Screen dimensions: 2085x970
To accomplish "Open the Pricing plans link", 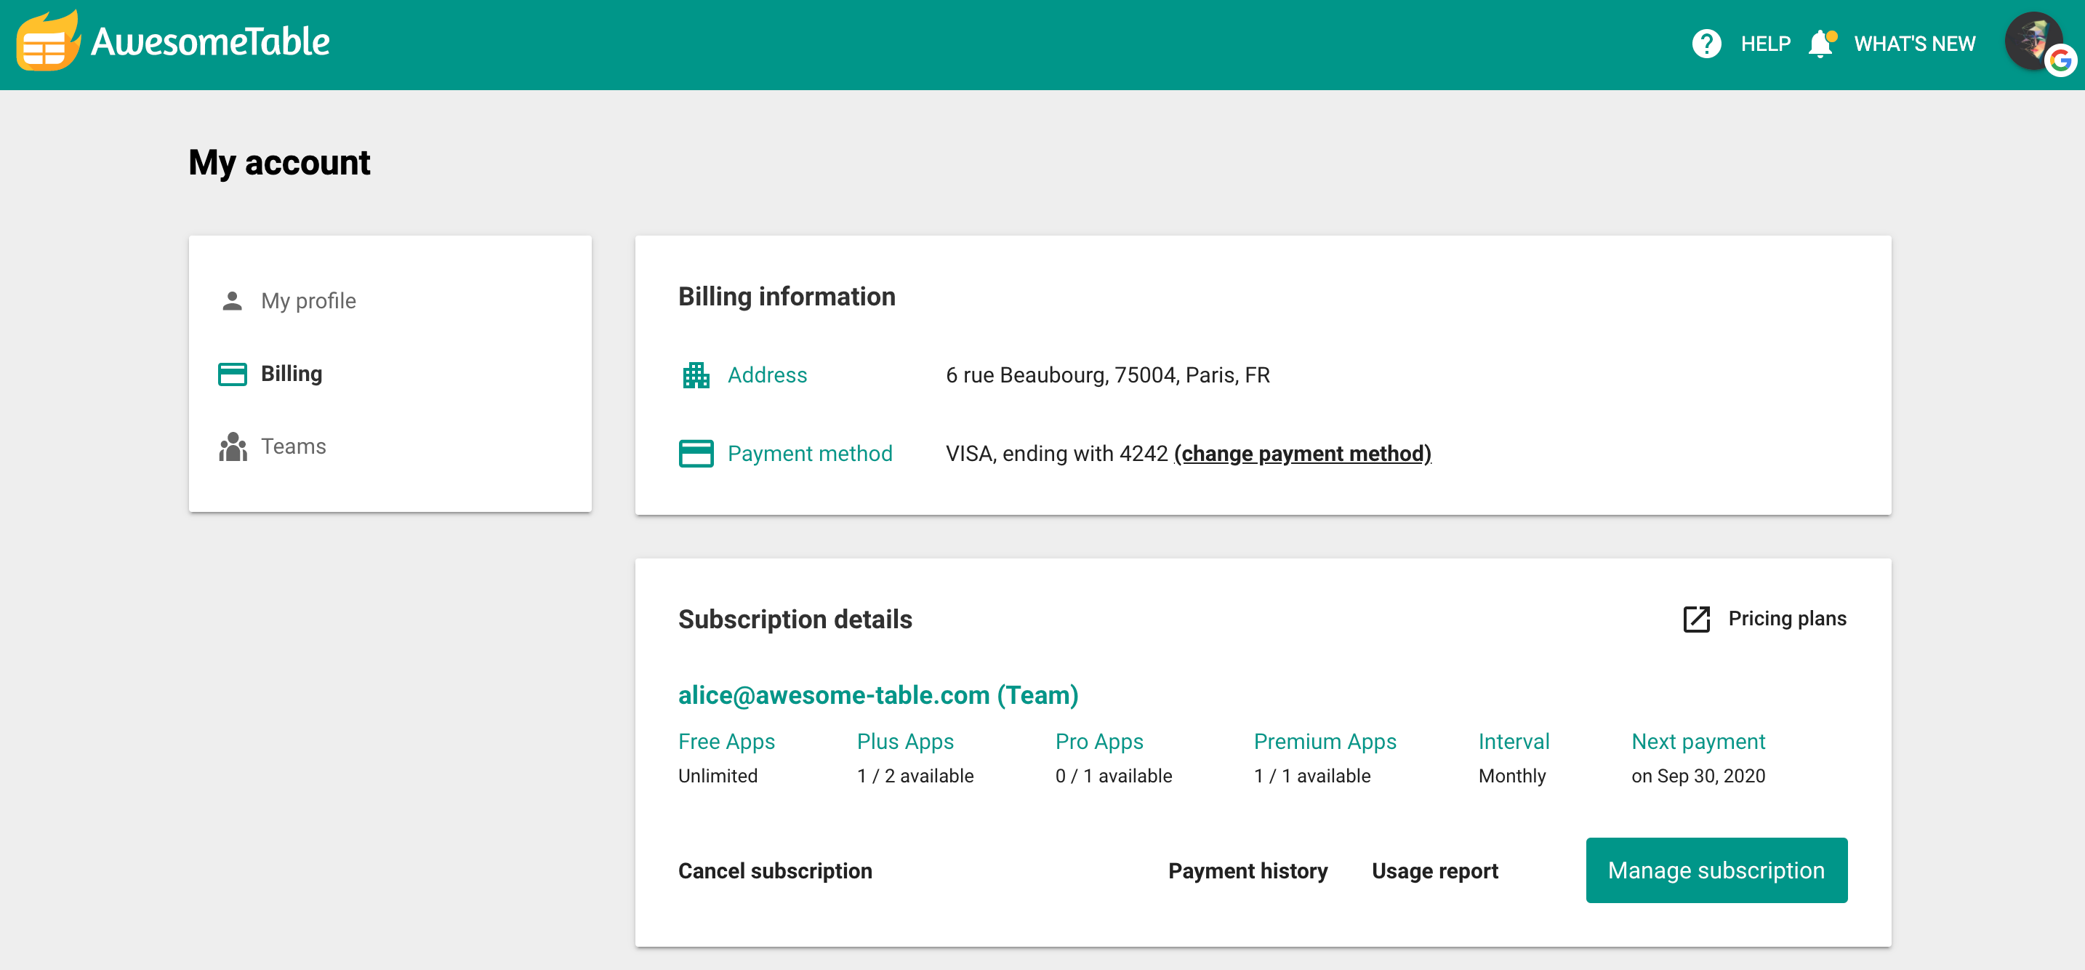I will (1786, 619).
